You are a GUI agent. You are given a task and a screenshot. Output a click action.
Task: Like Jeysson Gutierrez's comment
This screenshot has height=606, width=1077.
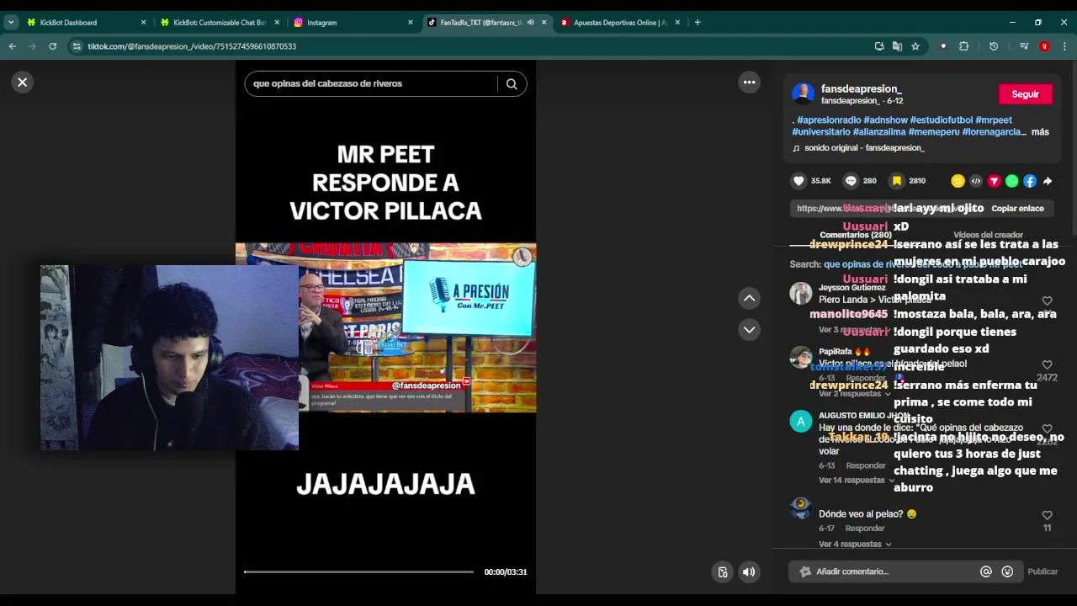1047,300
